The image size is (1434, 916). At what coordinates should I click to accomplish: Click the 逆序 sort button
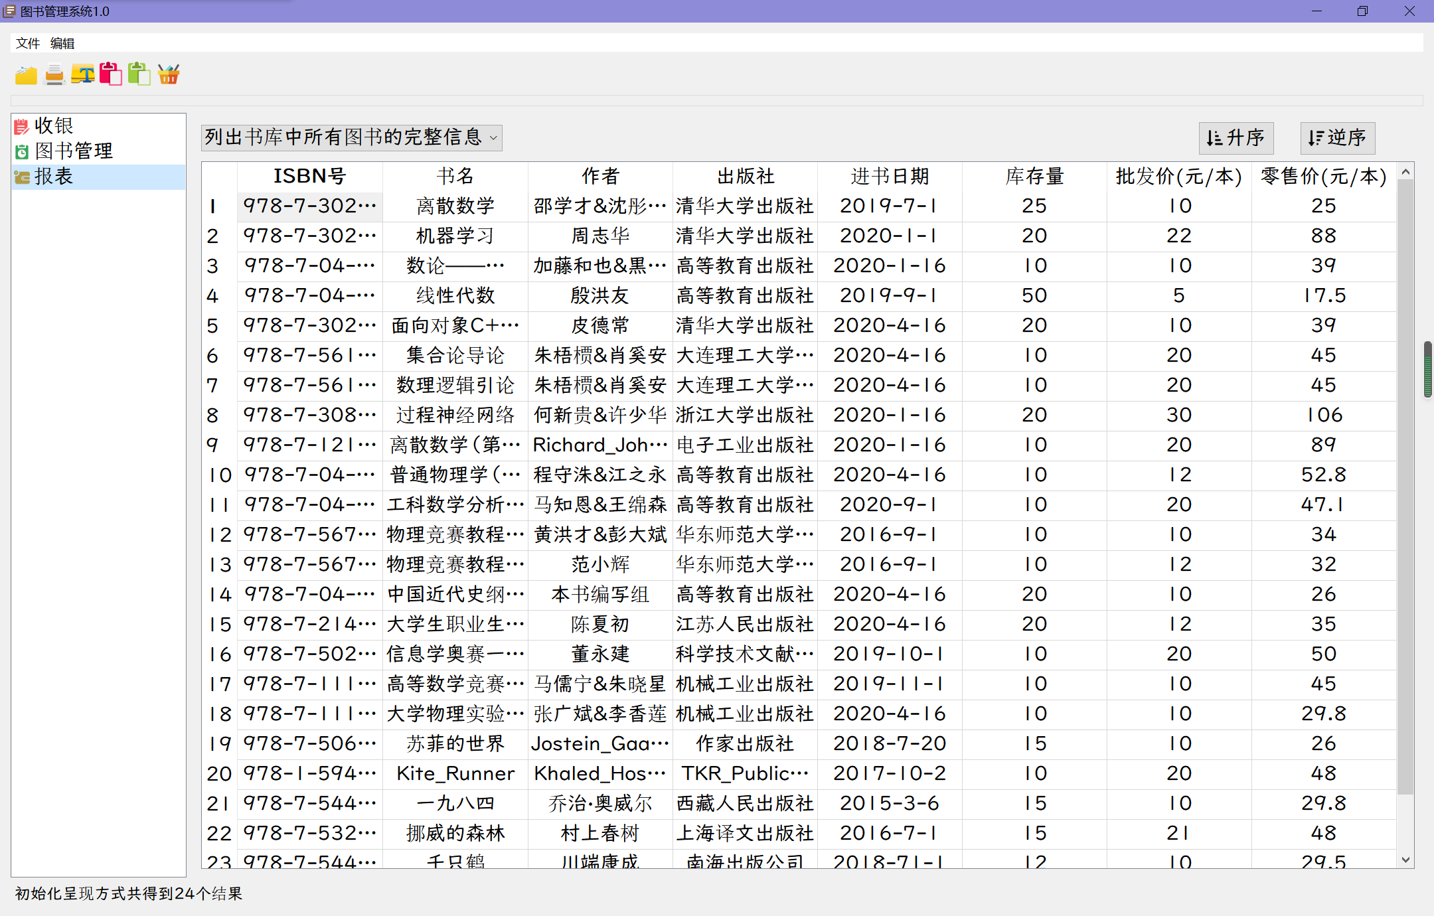coord(1336,138)
